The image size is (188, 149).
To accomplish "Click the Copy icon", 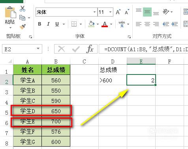I will point(22,18).
